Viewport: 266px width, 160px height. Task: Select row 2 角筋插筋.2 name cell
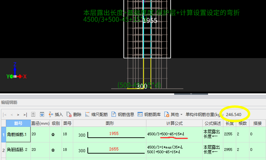[18, 150]
